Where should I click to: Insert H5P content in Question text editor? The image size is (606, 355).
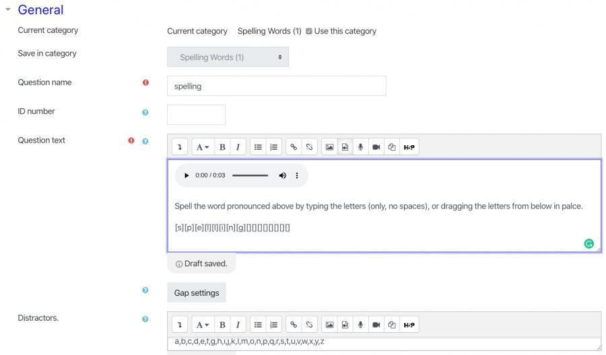pos(409,147)
